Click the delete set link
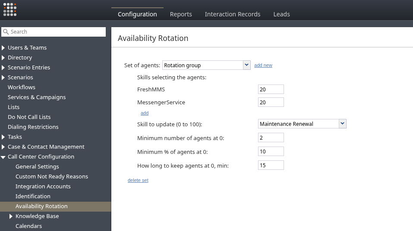Viewport: 413px width, 231px height. click(138, 180)
